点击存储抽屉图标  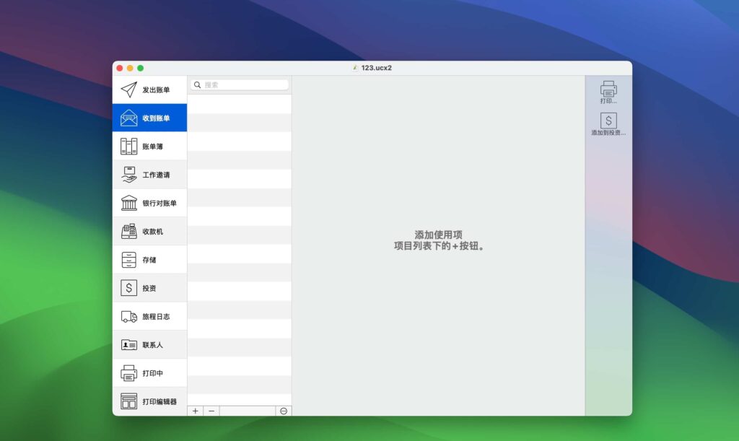[130, 259]
